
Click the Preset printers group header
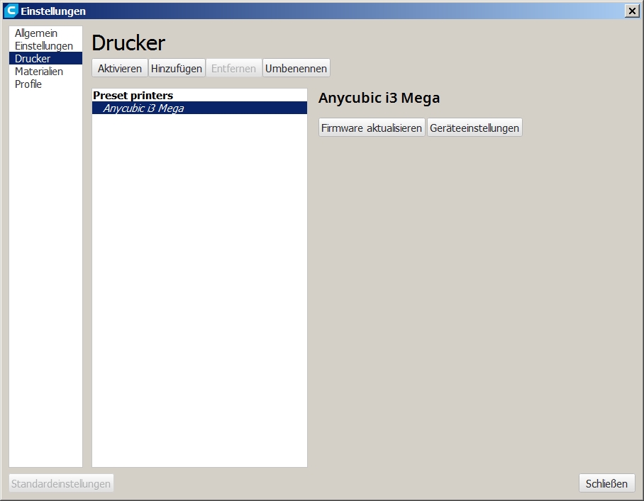tap(133, 95)
